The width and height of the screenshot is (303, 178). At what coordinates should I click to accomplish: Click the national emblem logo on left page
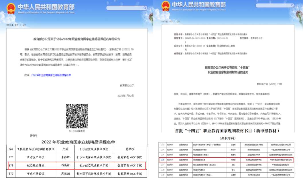point(11,9)
